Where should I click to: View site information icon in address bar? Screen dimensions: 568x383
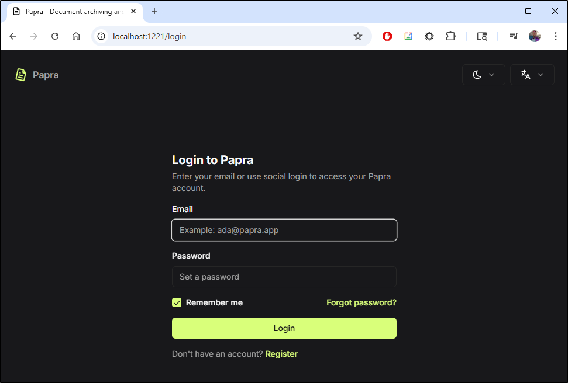click(x=101, y=36)
